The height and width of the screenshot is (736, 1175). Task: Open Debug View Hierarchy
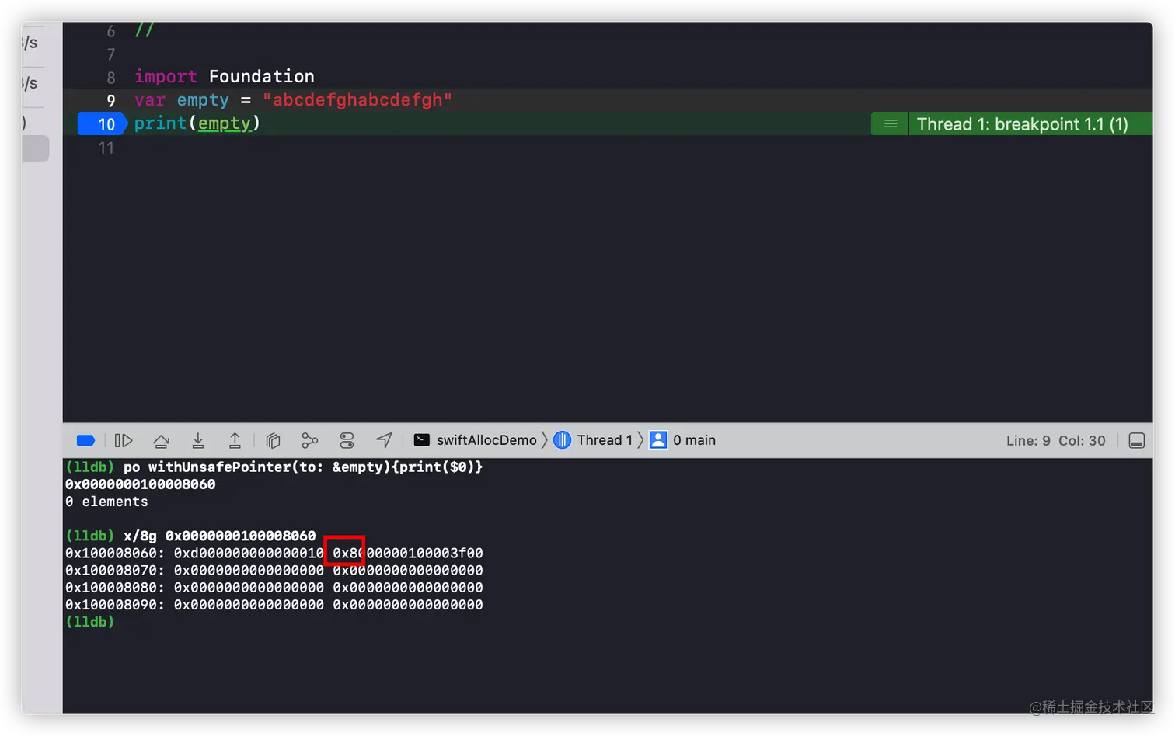click(273, 441)
